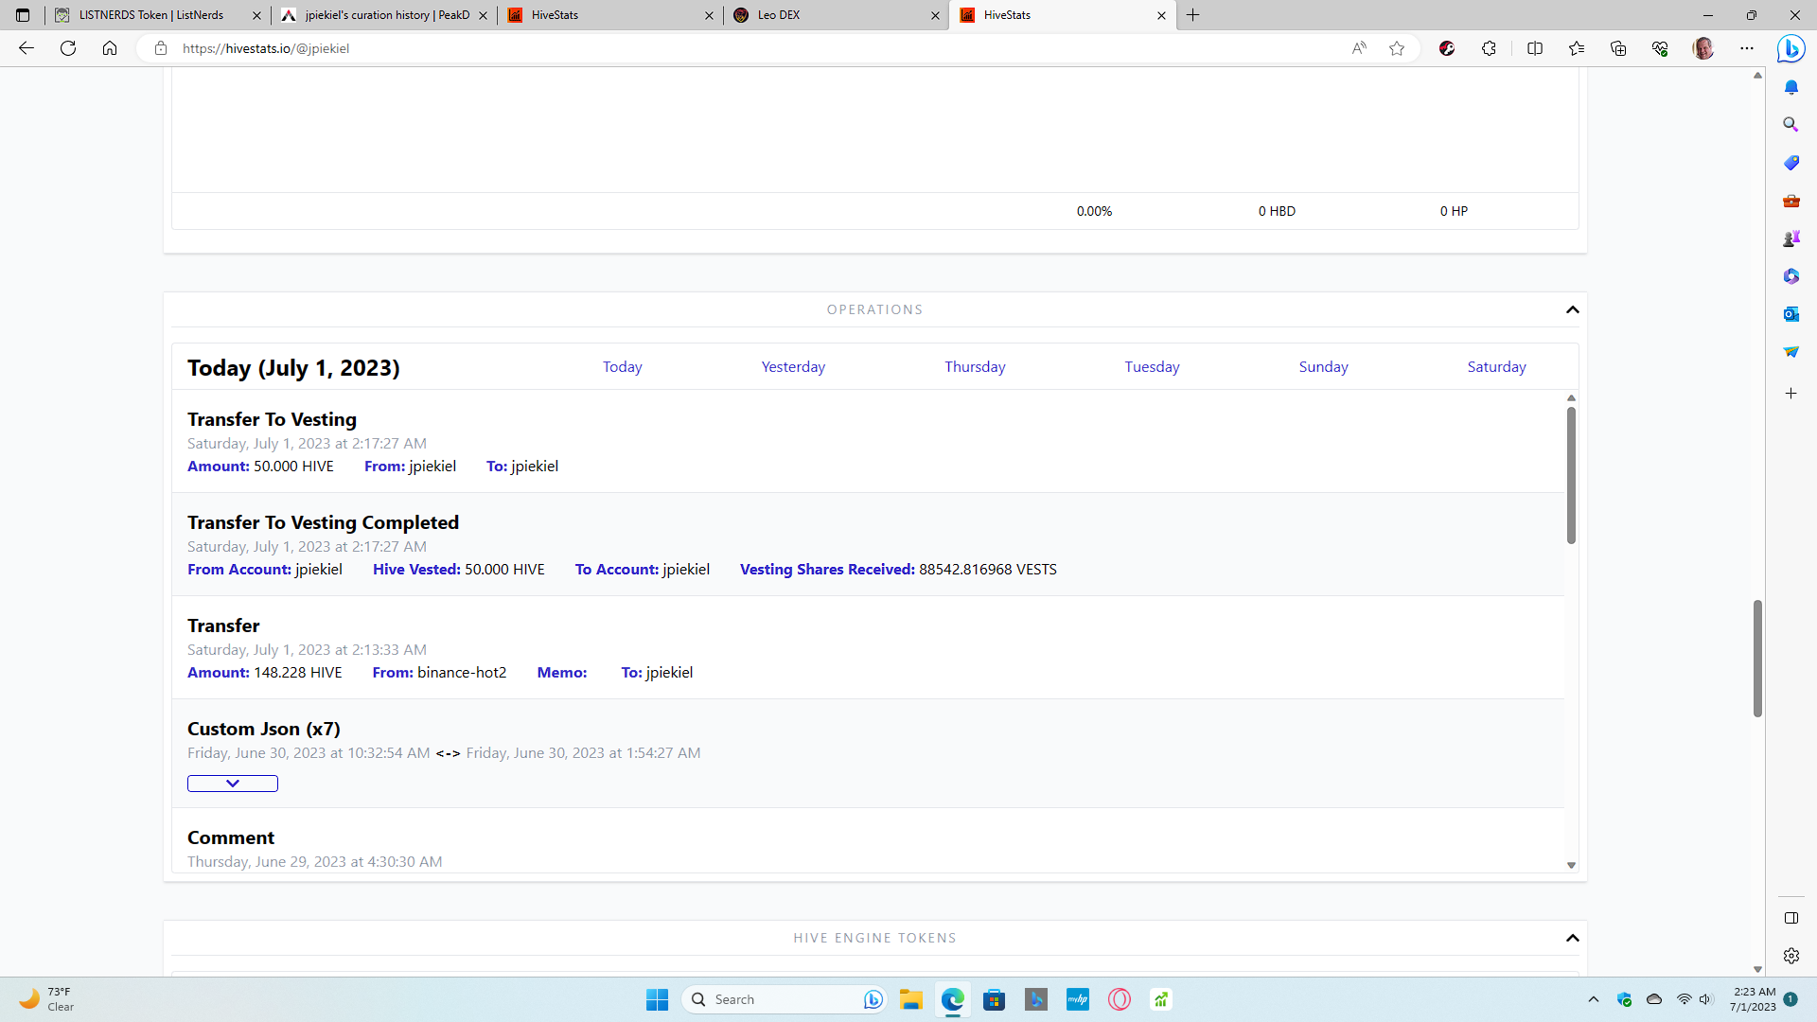Image resolution: width=1817 pixels, height=1022 pixels.
Task: Collapse the OPERATIONS section
Action: [x=1572, y=309]
